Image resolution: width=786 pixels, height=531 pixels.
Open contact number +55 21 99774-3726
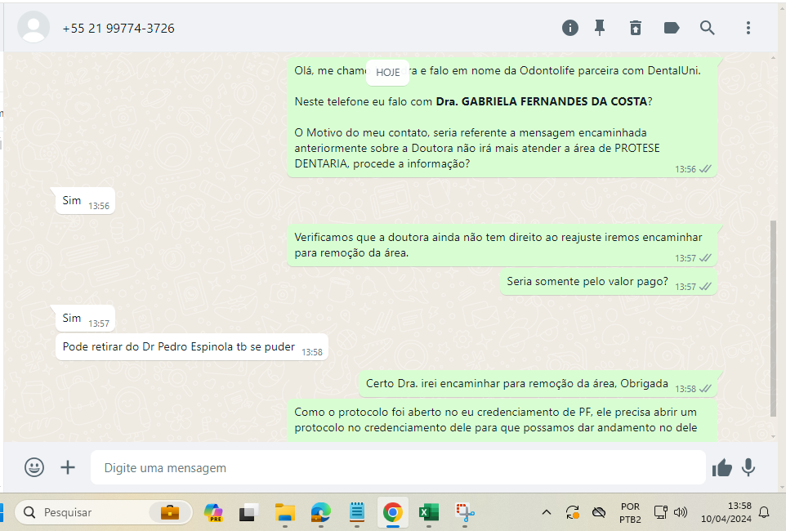click(118, 28)
